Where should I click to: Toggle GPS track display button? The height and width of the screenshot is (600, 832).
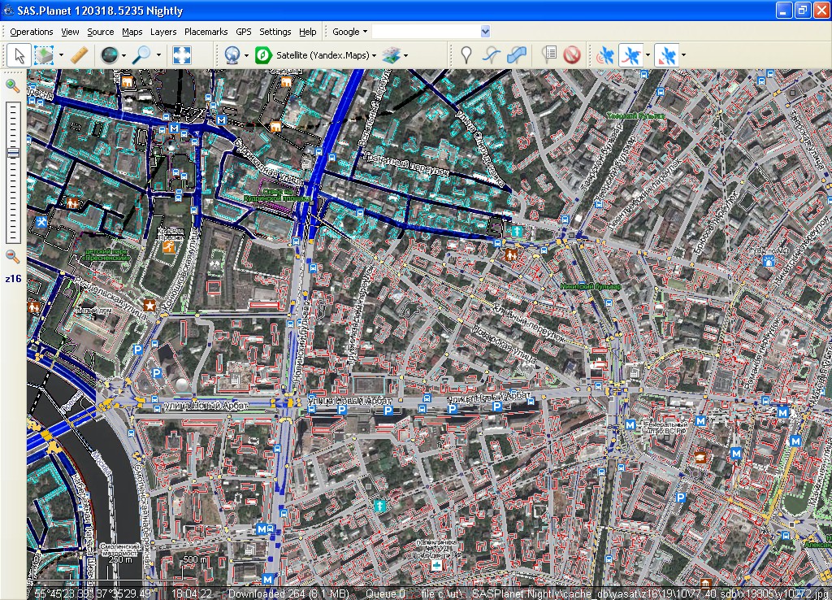point(630,55)
